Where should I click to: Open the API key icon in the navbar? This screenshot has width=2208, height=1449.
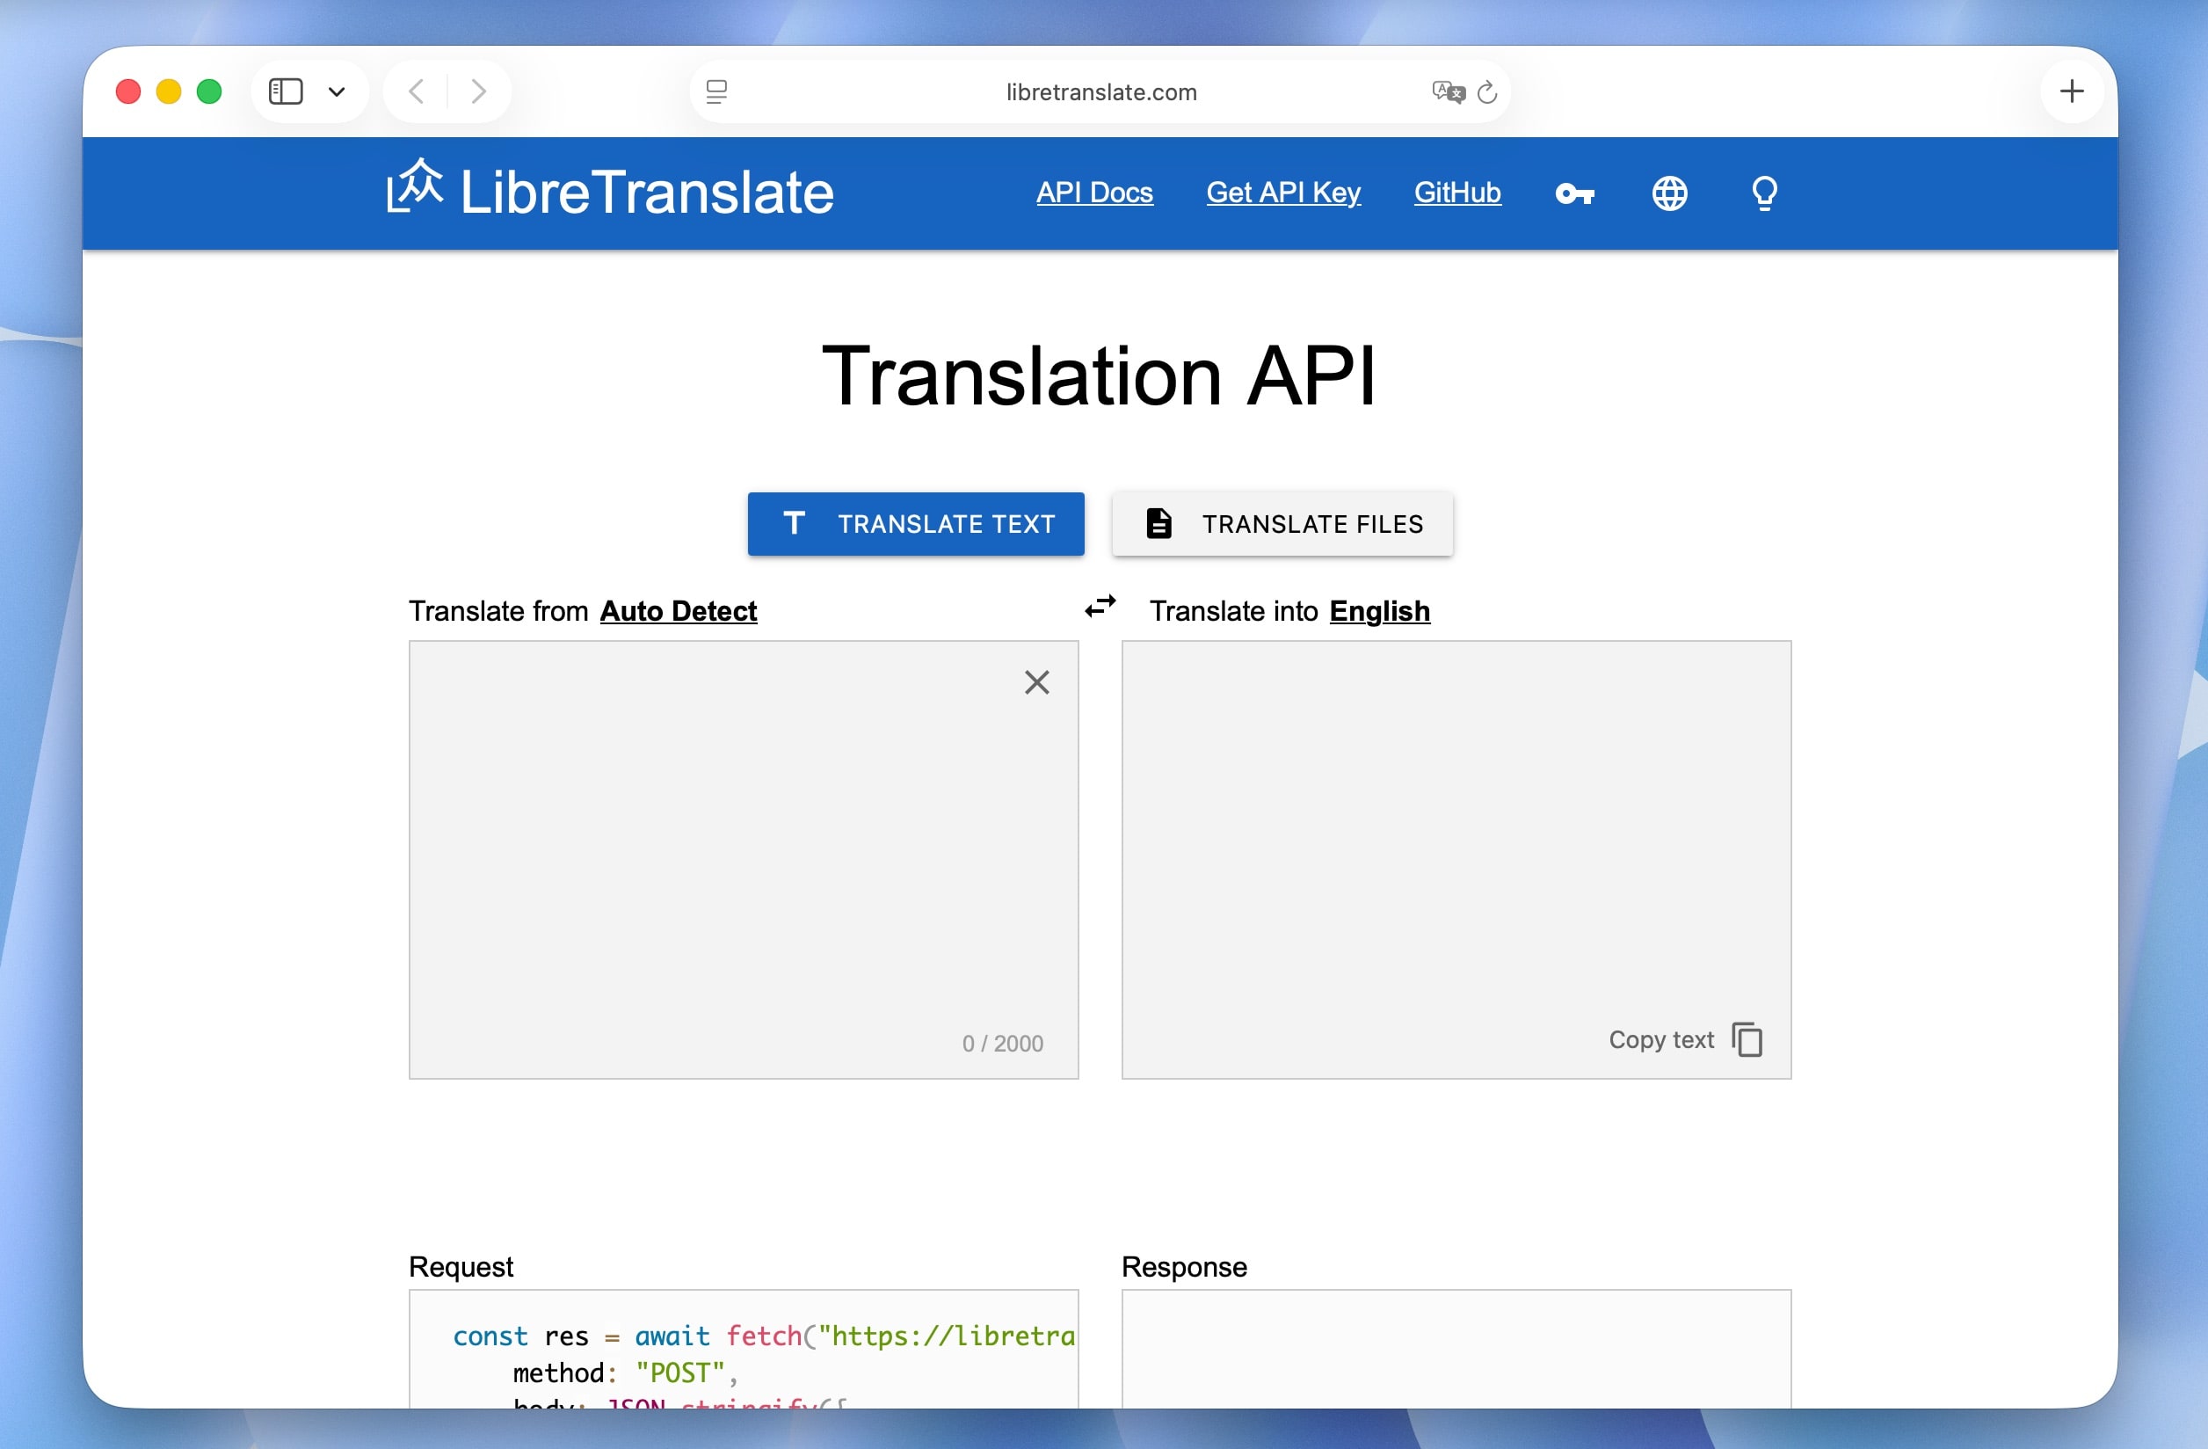pyautogui.click(x=1575, y=193)
